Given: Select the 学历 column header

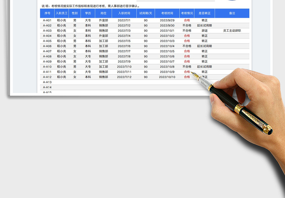Looking at the screenshot, I should (x=88, y=13).
